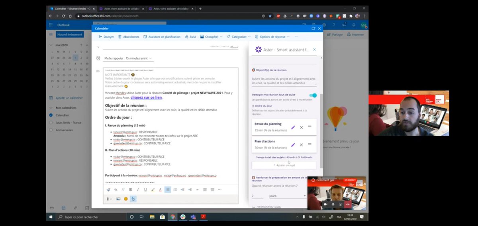The width and height of the screenshot is (478, 226).
Task: Click Partager in the Outlook header
Action: click(x=335, y=35)
